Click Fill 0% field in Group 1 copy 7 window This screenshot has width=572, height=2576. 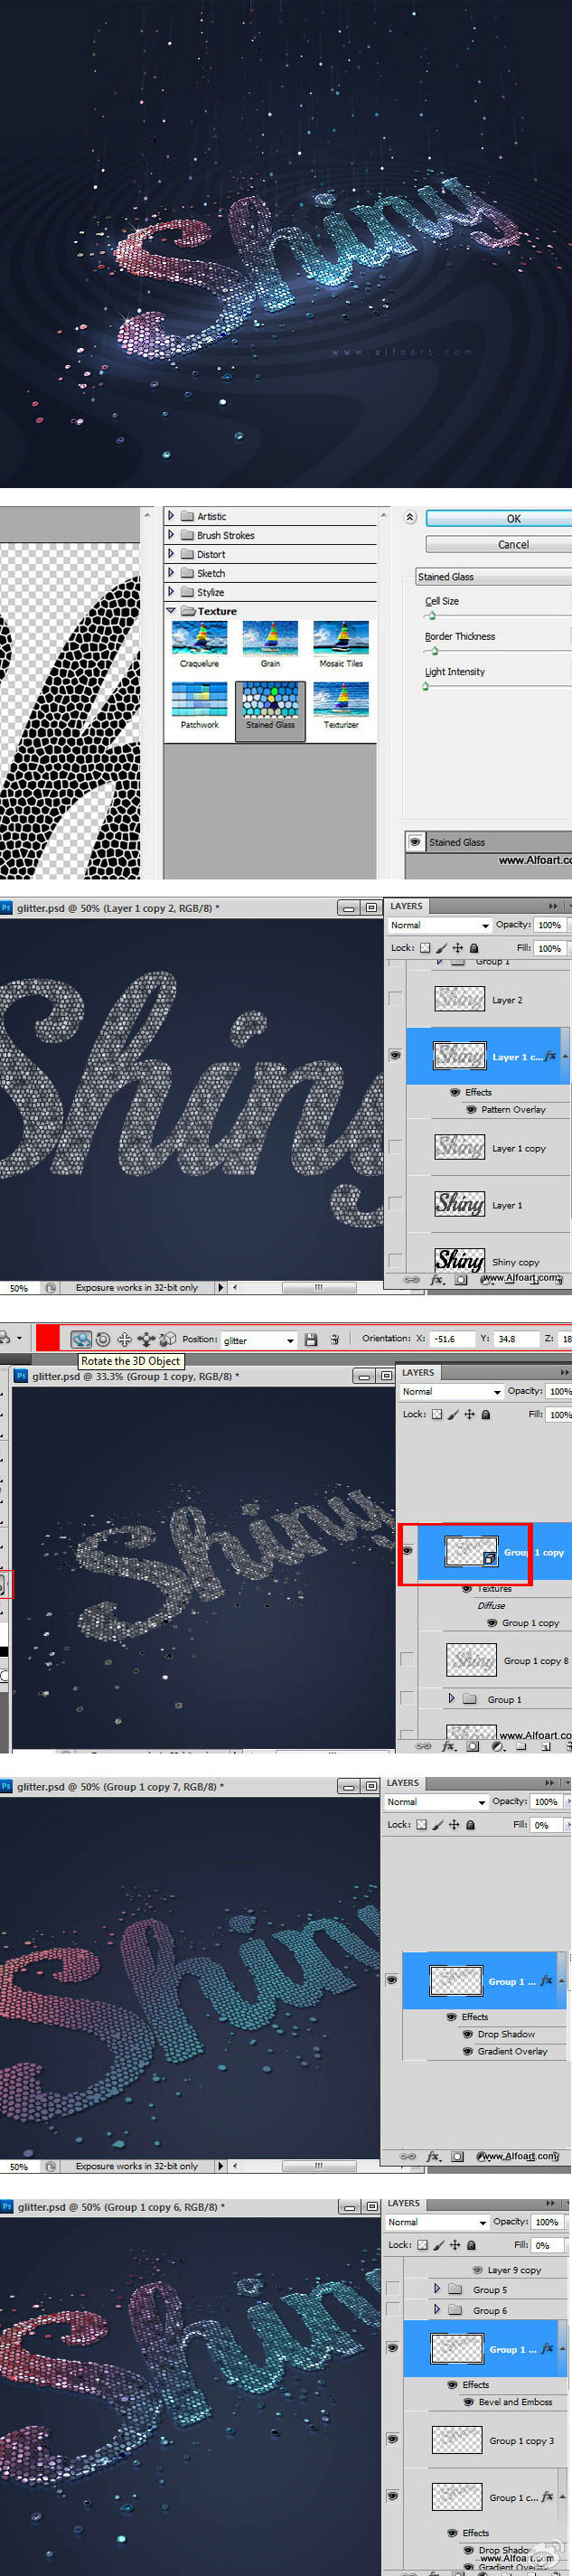coord(548,1825)
